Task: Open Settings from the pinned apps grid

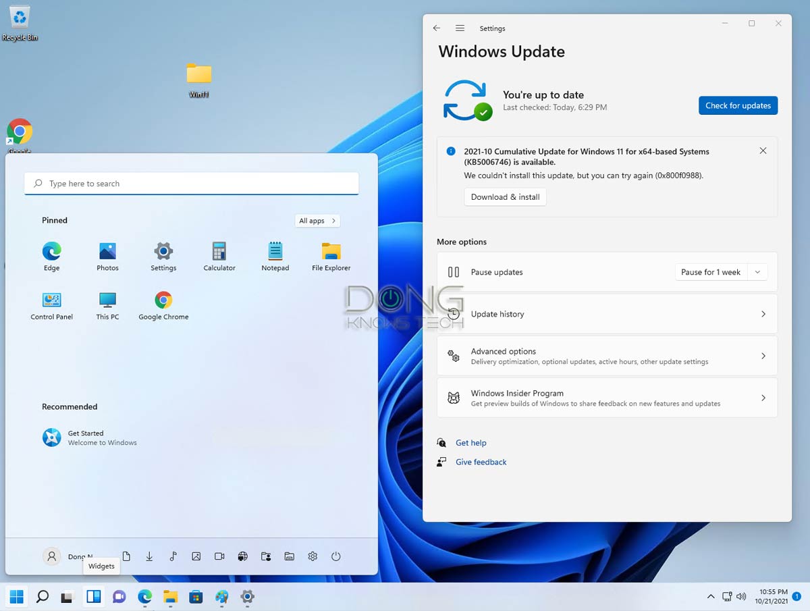Action: pyautogui.click(x=163, y=257)
